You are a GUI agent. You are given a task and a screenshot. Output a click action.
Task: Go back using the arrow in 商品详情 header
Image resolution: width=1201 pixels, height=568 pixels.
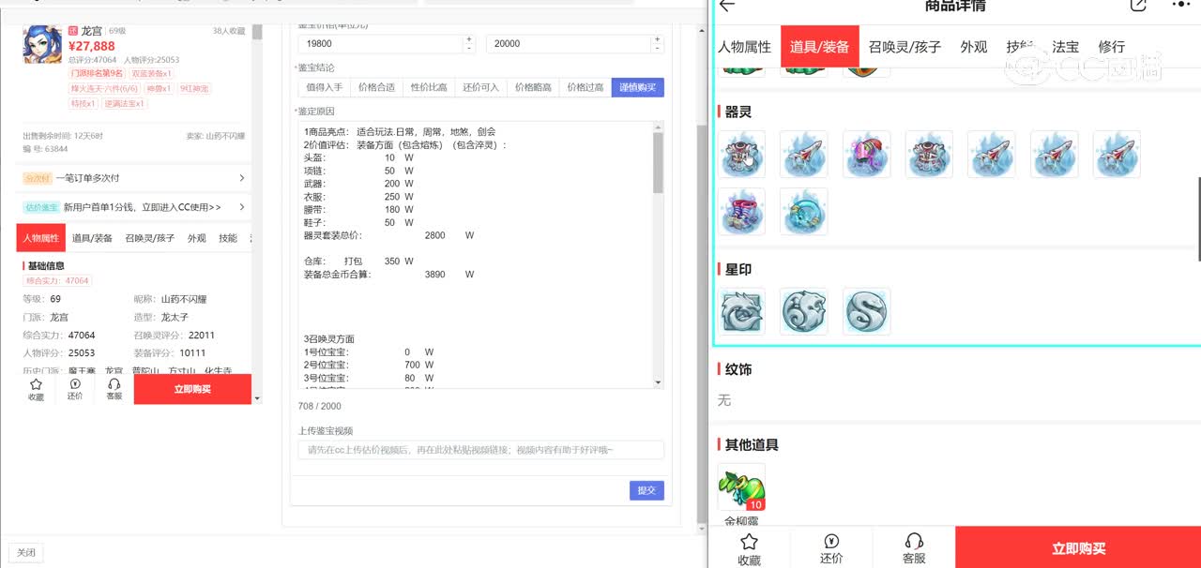727,6
